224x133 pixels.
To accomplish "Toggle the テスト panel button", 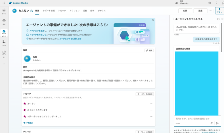I will point(220,11).
